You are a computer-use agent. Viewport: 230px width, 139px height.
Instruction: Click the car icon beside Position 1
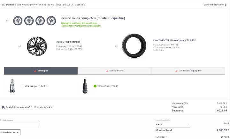3,5
